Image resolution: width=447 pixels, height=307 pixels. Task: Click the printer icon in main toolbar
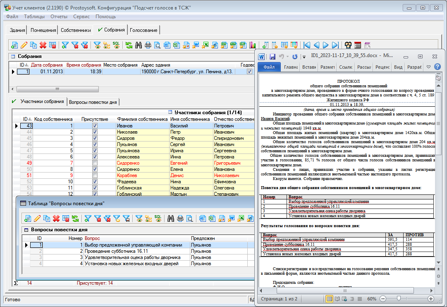tap(148, 45)
